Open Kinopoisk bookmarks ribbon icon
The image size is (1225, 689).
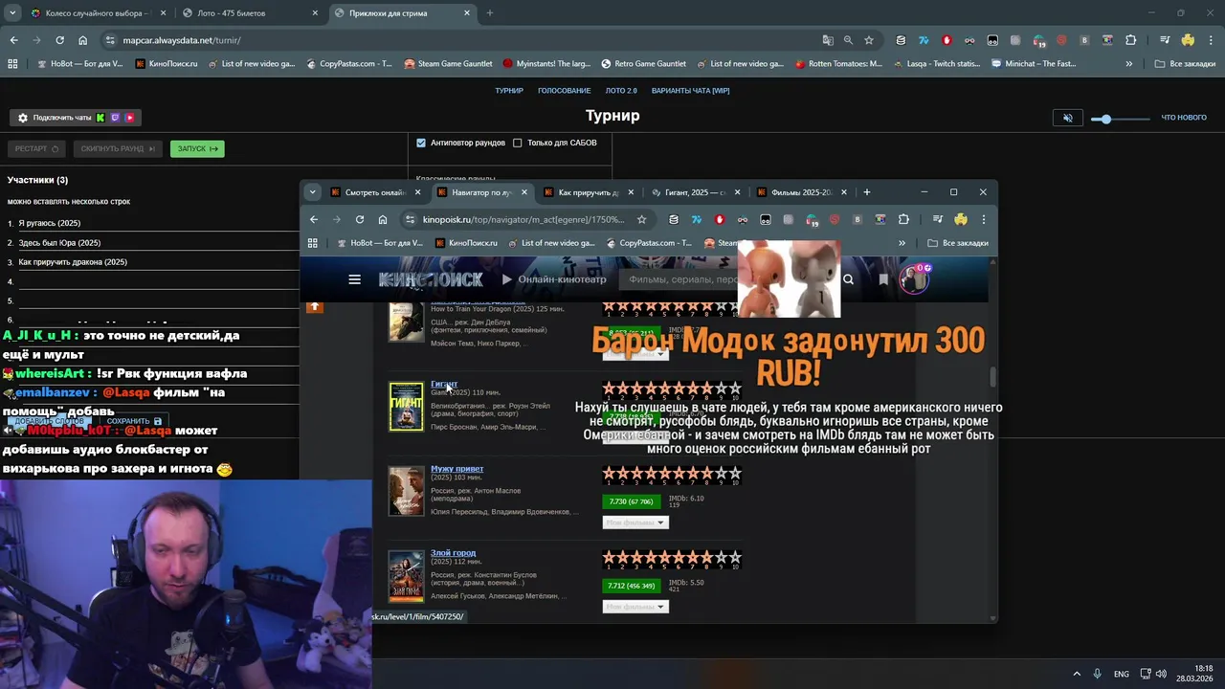pyautogui.click(x=882, y=279)
